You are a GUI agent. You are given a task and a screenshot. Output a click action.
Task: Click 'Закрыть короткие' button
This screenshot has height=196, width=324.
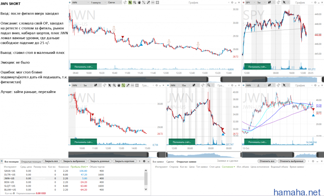point(125,161)
